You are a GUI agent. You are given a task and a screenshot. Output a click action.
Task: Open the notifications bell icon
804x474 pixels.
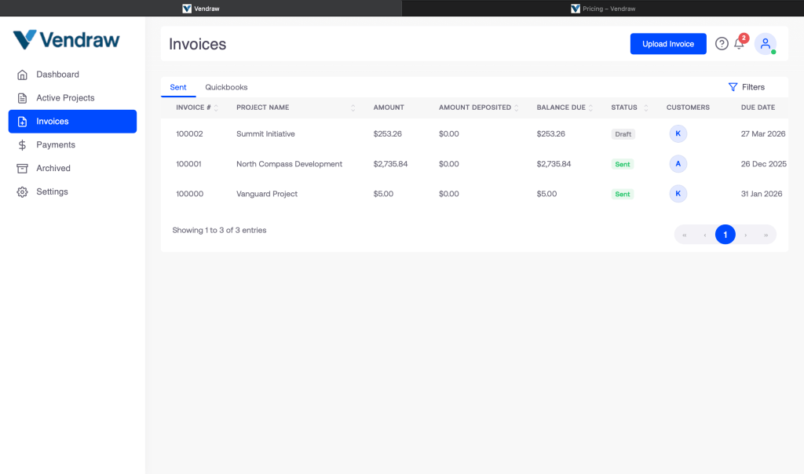tap(739, 44)
